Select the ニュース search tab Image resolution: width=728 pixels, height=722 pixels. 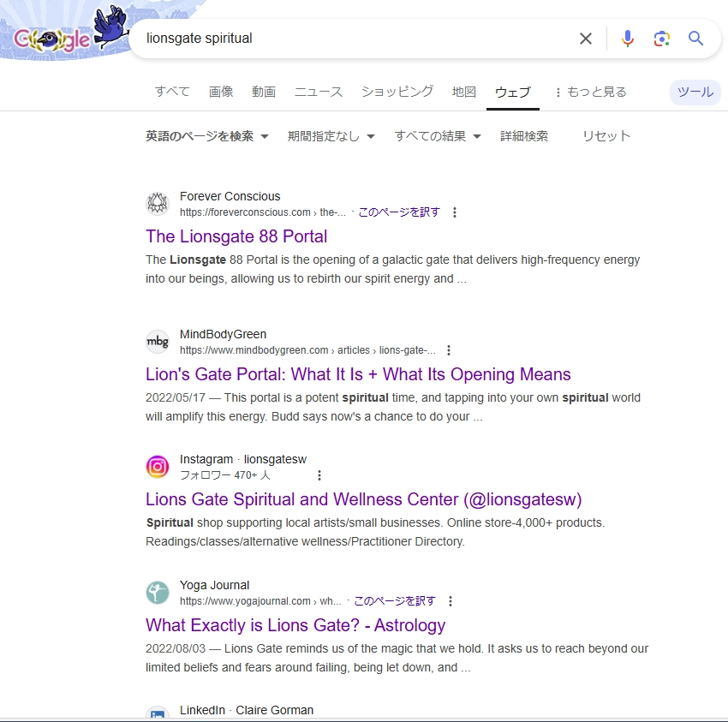(318, 91)
